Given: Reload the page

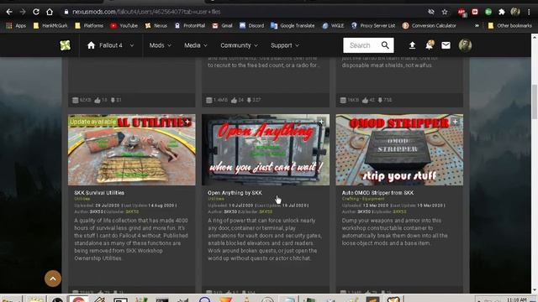Looking at the screenshot, I should (x=36, y=12).
